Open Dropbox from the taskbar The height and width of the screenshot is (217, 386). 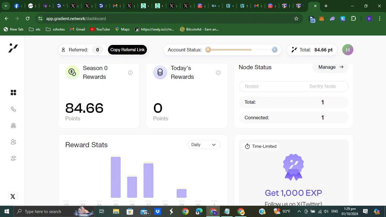(x=157, y=212)
